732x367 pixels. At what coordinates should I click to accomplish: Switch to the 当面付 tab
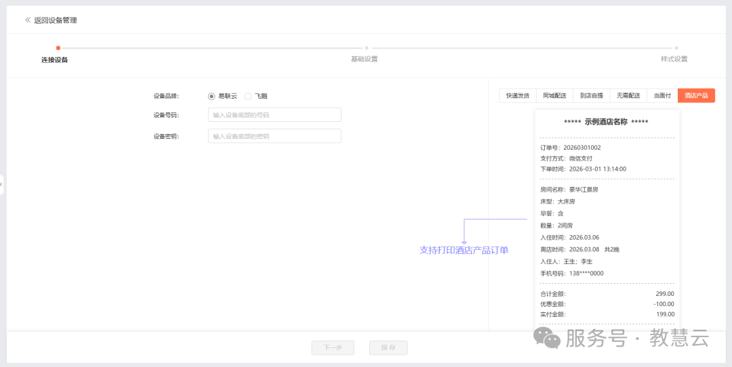pos(662,95)
